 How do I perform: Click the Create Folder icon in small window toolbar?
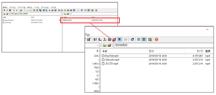30,10
